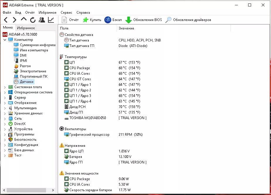Go up one level with the up arrow icon
Image resolution: width=271 pixels, height=195 pixels.
tap(24, 19)
